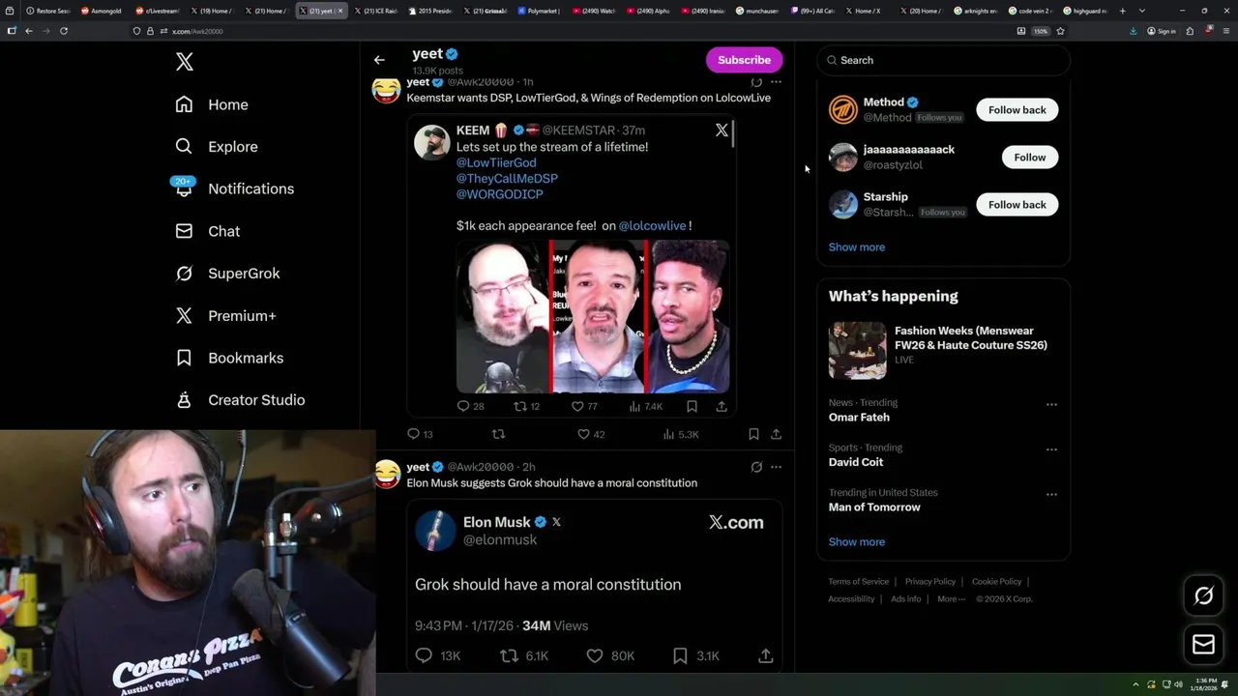The image size is (1238, 696).
Task: Click Grok icon on Keemstar post
Action: tap(756, 83)
